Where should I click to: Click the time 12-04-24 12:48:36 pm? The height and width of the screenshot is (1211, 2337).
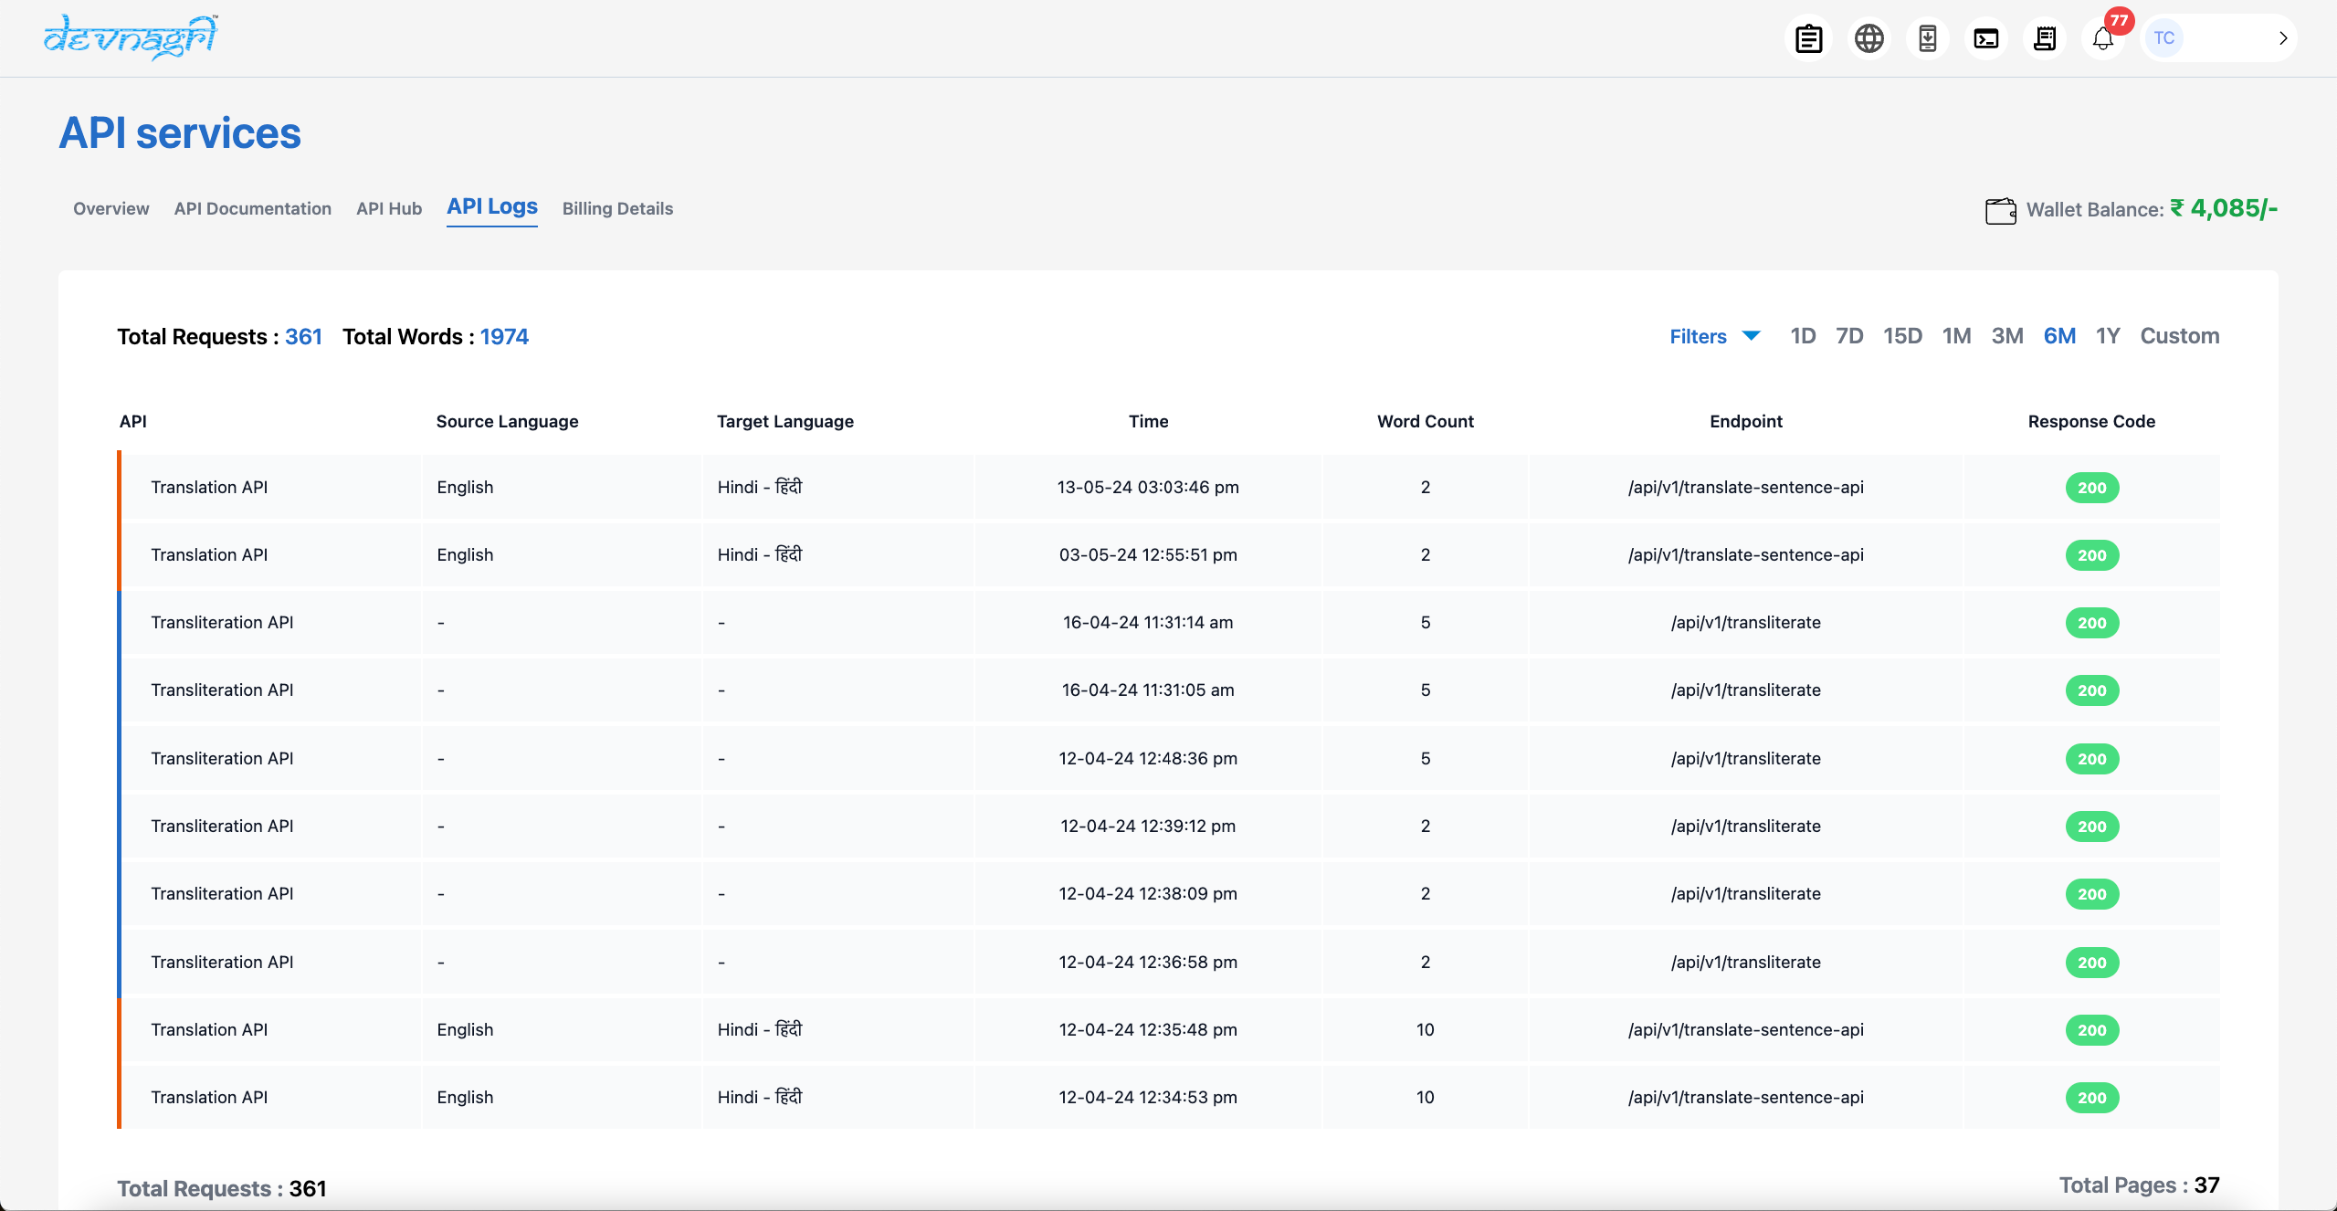(x=1148, y=758)
